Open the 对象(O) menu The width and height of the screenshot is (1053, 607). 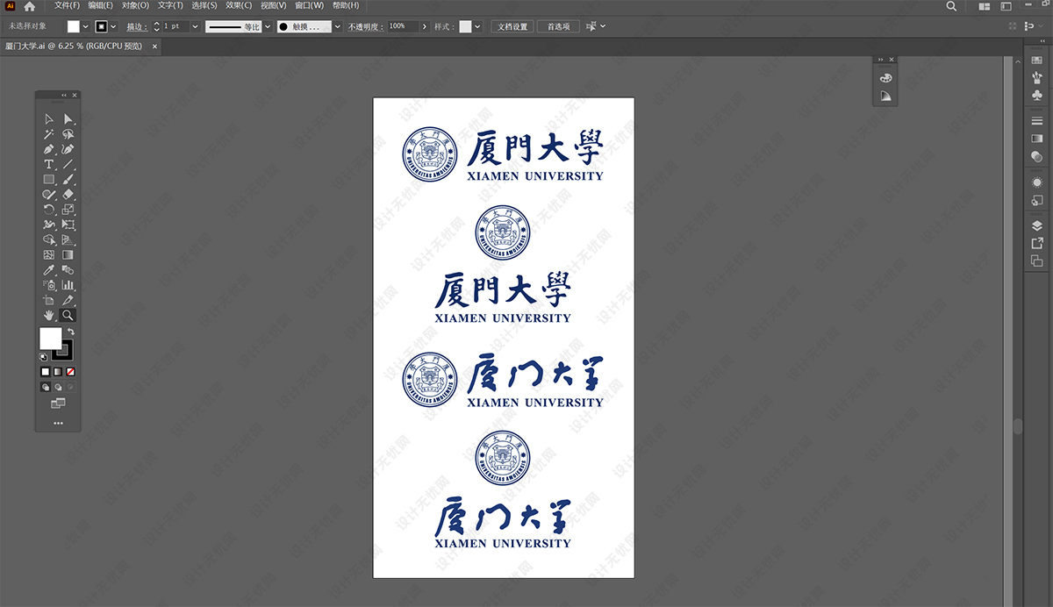point(135,5)
